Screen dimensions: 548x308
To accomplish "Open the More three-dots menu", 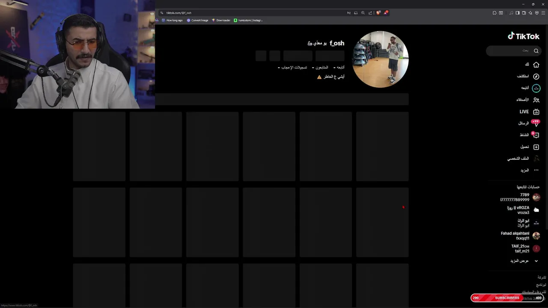I will point(536,170).
